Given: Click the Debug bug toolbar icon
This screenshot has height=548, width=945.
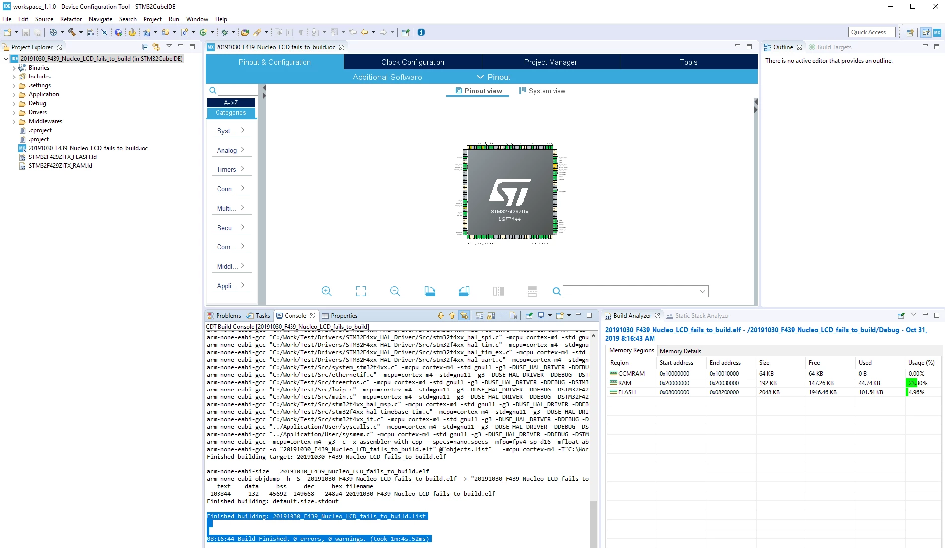Looking at the screenshot, I should pos(224,32).
